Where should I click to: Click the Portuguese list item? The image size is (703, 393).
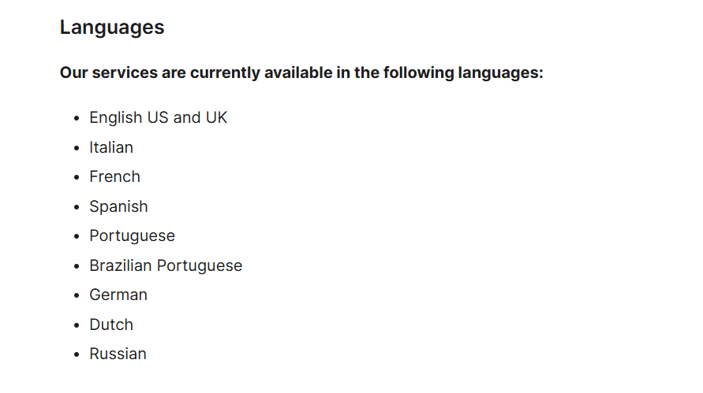coord(132,236)
